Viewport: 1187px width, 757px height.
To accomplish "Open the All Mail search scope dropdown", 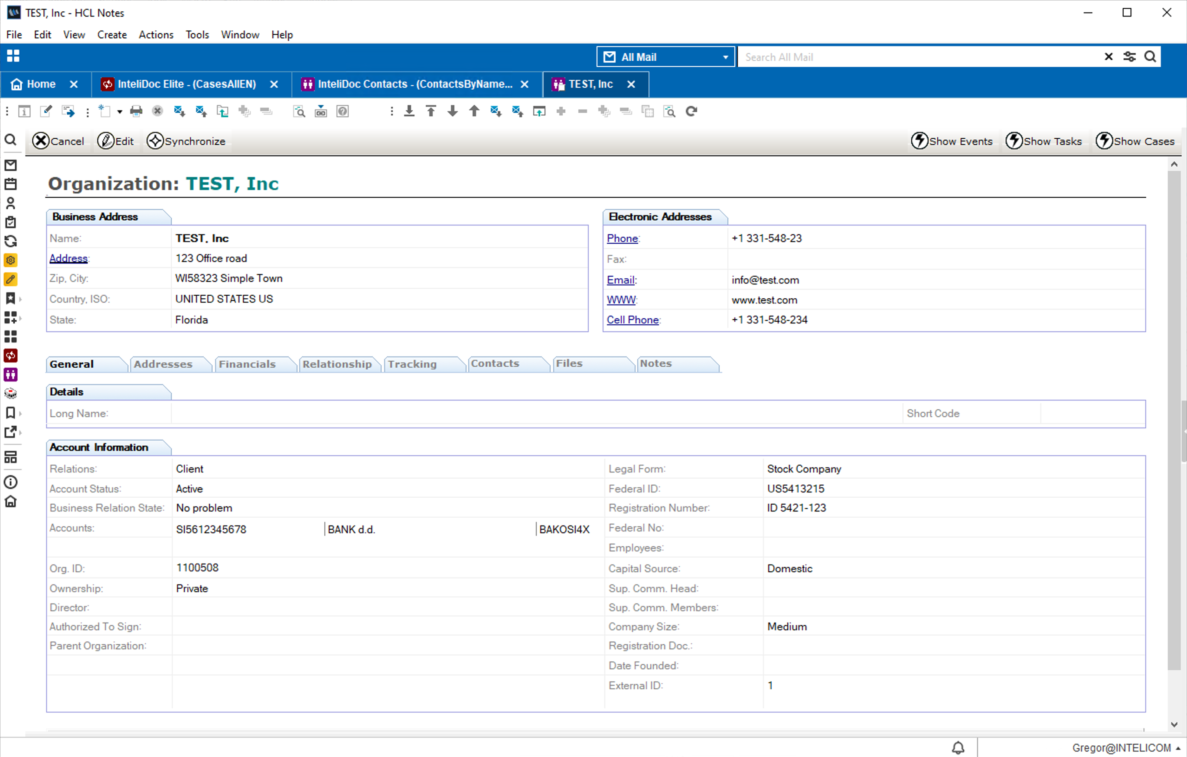I will 665,57.
